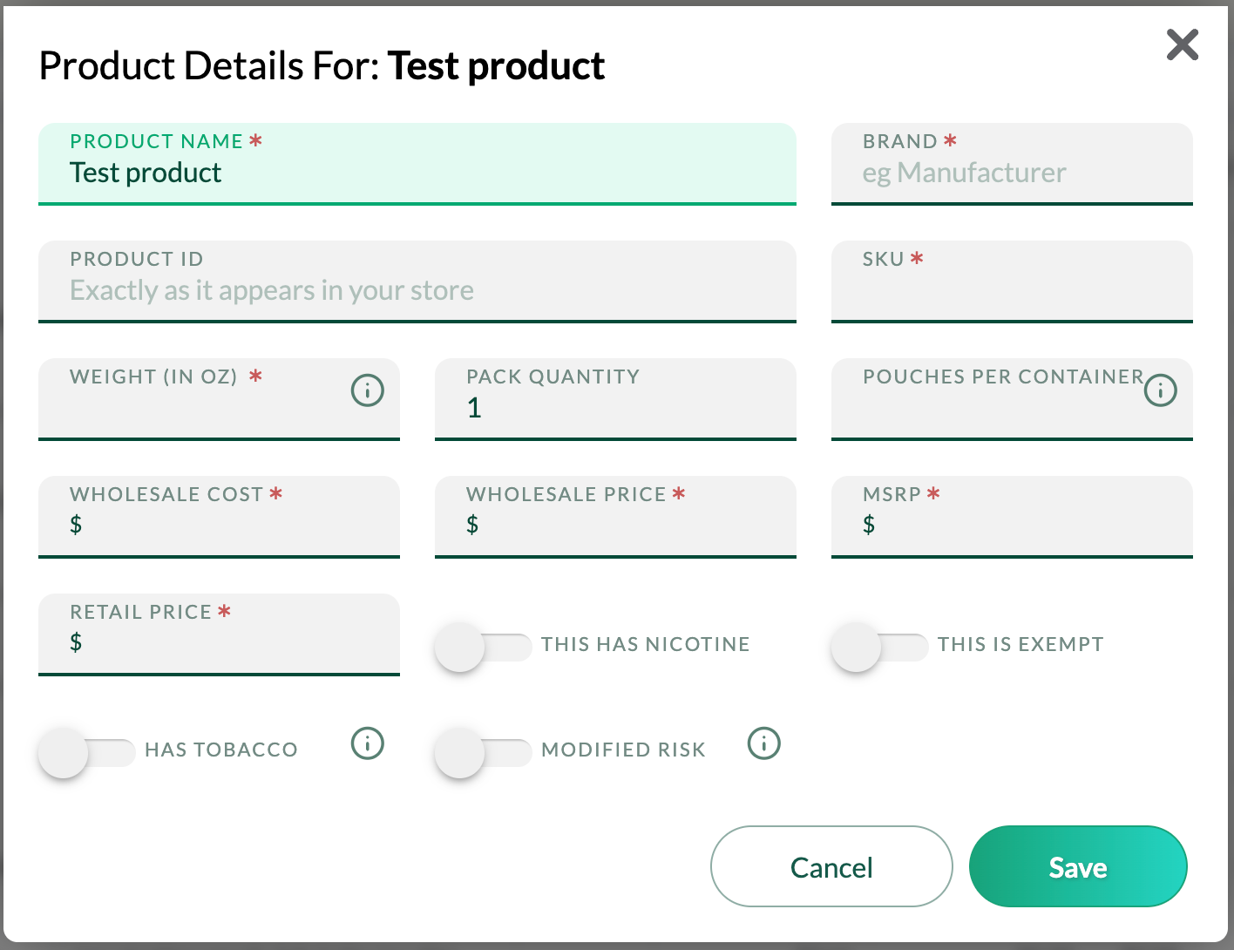Click into the Brand input field
The width and height of the screenshot is (1234, 950).
pyautogui.click(x=1011, y=173)
